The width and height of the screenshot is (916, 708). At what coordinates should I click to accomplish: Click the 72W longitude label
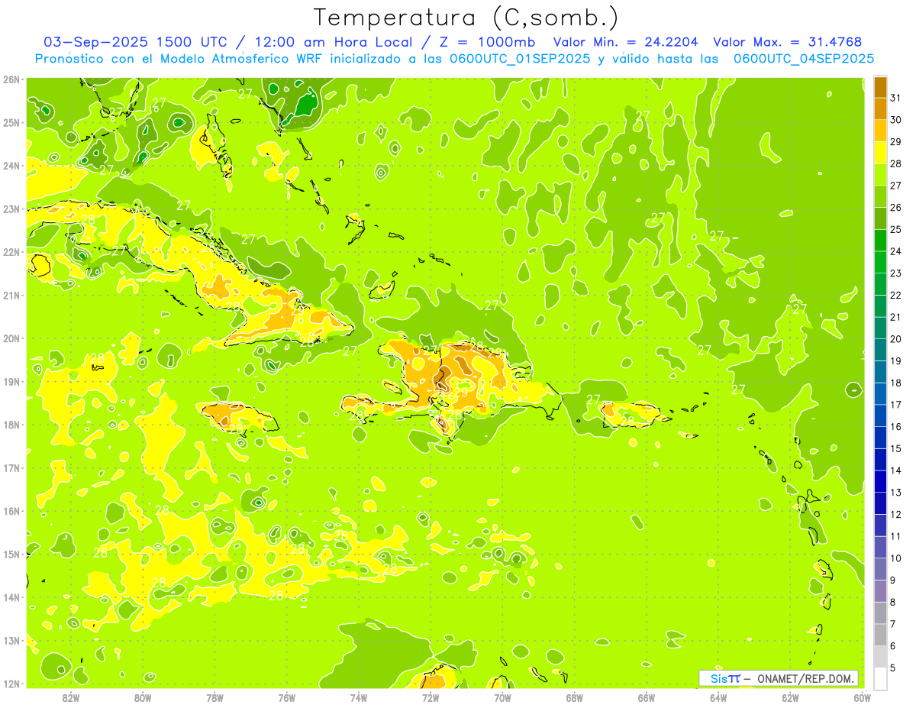coord(431,697)
